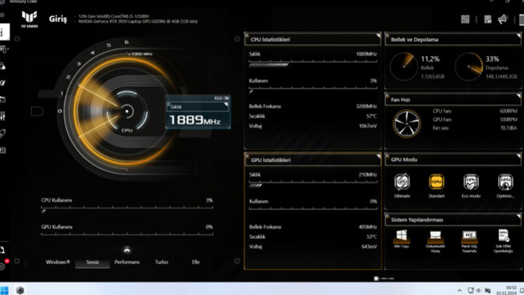Click the Bellek usage dial
This screenshot has width=524, height=295.
pos(404,66)
